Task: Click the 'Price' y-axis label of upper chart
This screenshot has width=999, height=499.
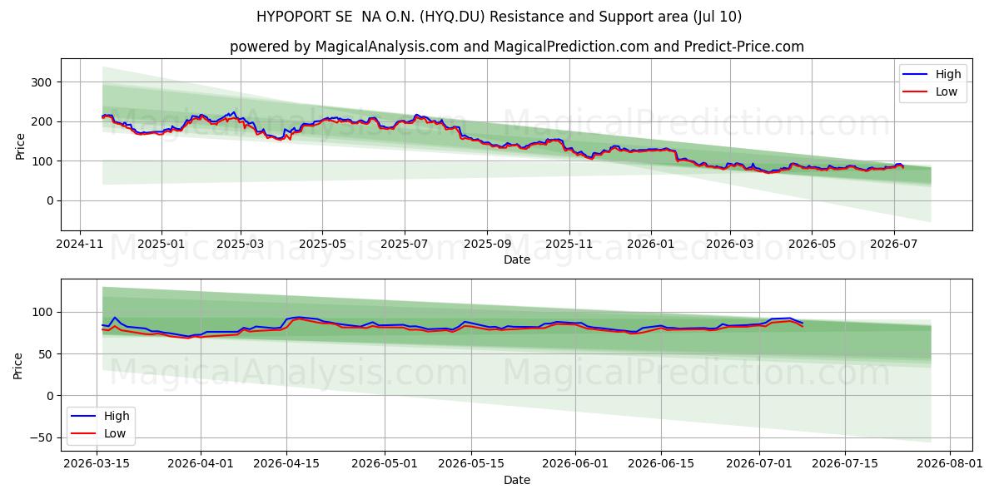Action: (x=20, y=145)
